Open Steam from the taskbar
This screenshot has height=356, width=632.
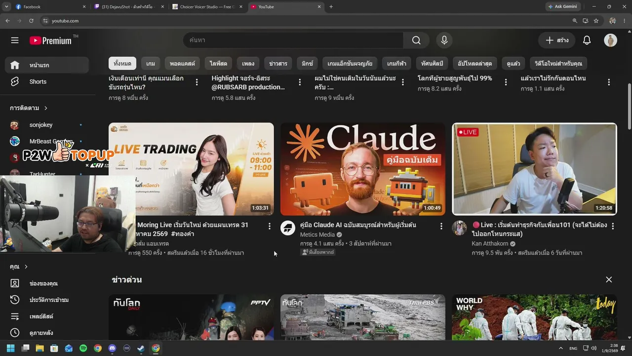click(141, 348)
